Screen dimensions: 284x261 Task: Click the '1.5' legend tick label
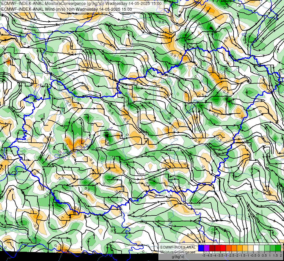[x=276, y=255]
